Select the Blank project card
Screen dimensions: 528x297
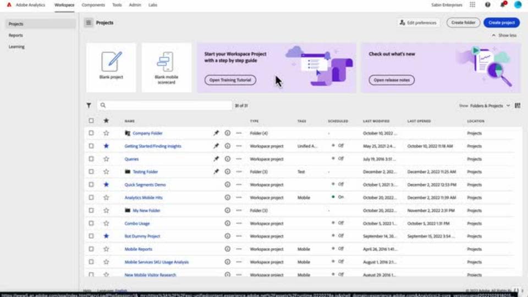pyautogui.click(x=111, y=67)
